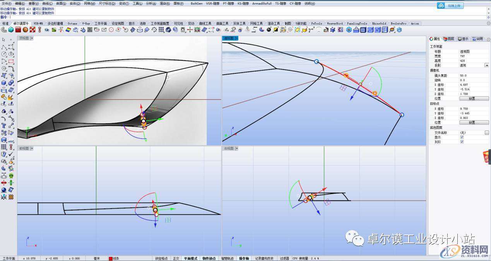Click the red layer color swatch in status bar

click(111, 258)
